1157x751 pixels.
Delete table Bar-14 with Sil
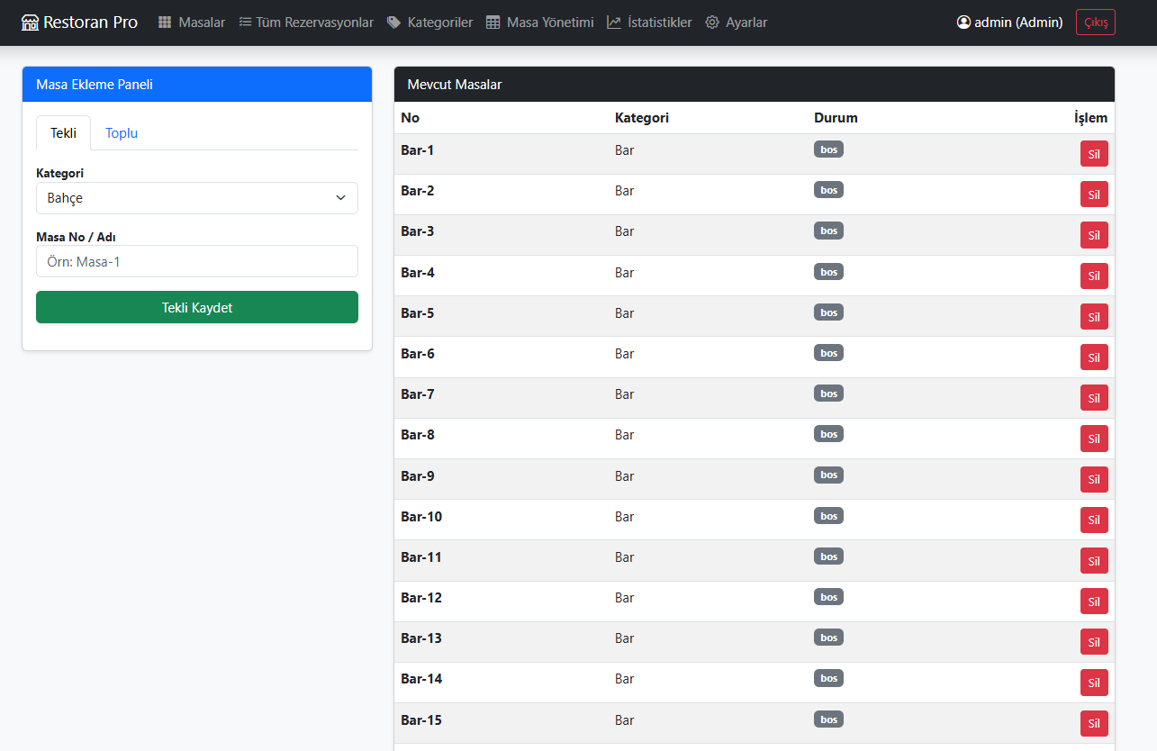coord(1094,683)
